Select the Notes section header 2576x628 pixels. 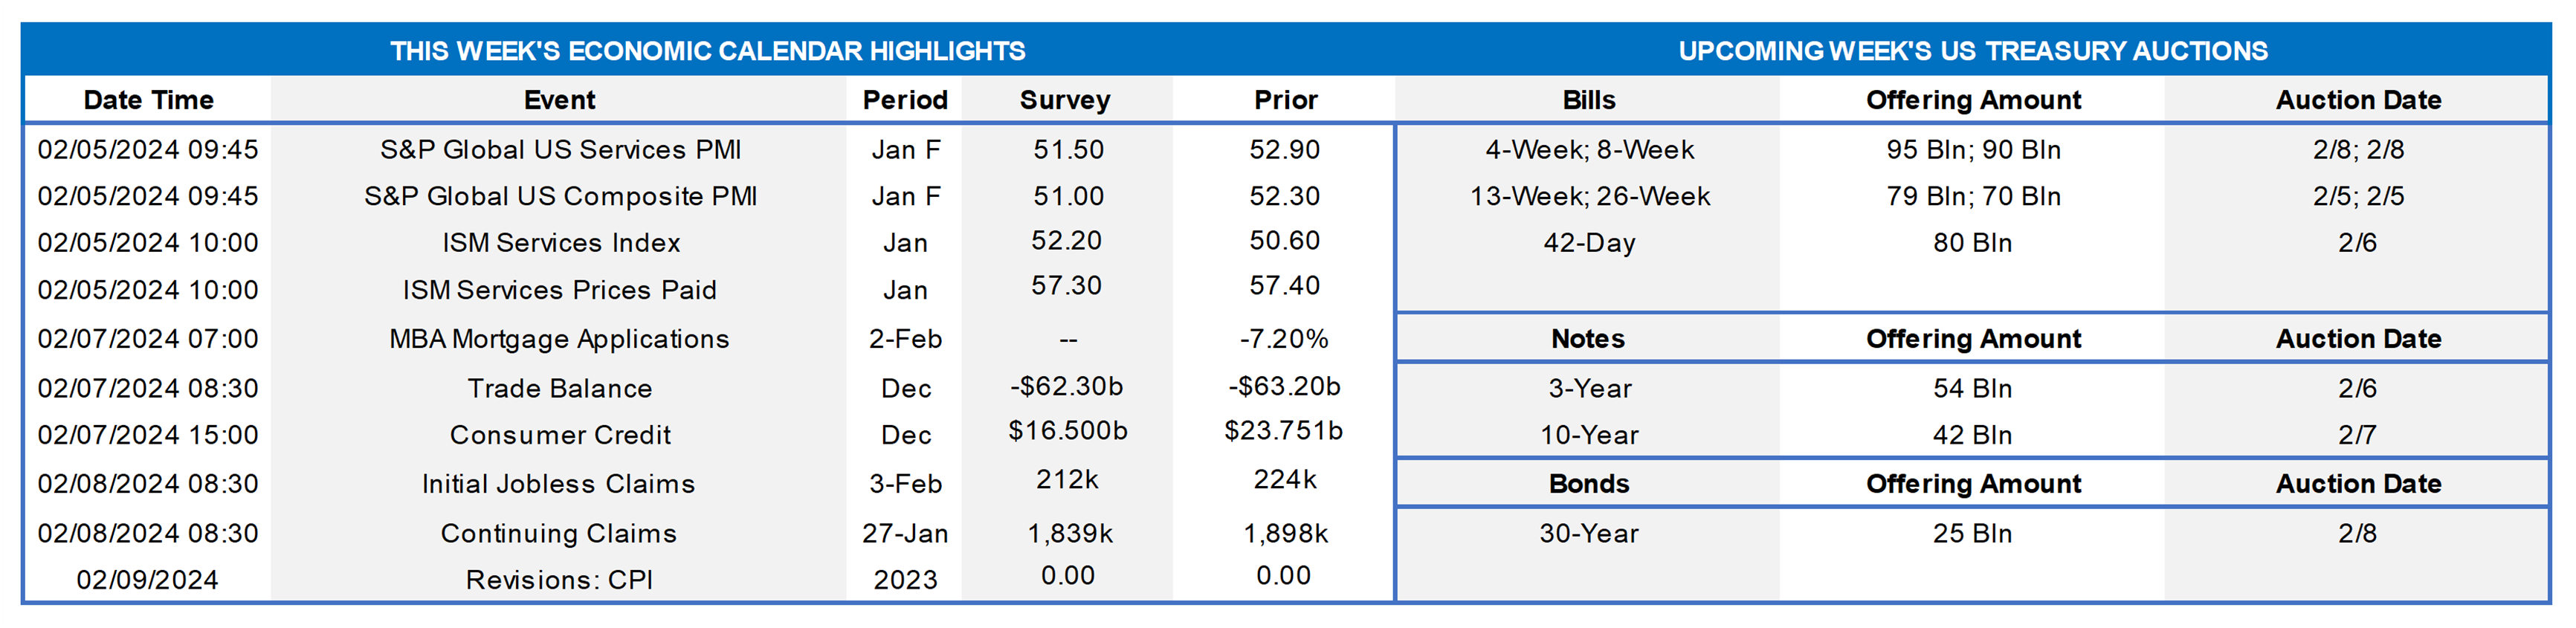tap(1588, 339)
